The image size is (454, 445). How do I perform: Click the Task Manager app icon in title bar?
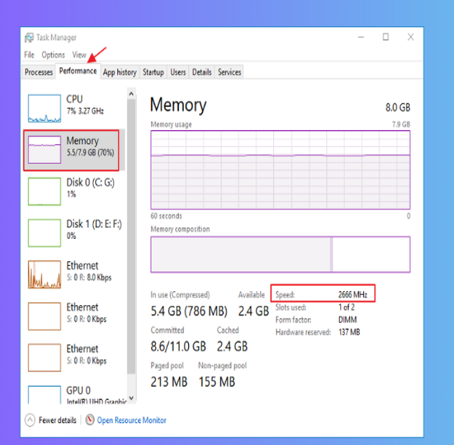click(29, 38)
